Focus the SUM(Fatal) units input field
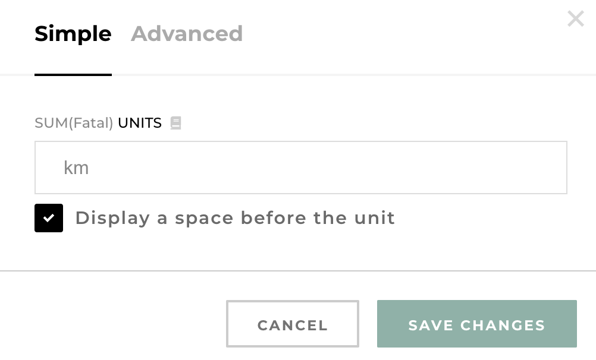Viewport: 596px width, 360px height. click(x=300, y=168)
